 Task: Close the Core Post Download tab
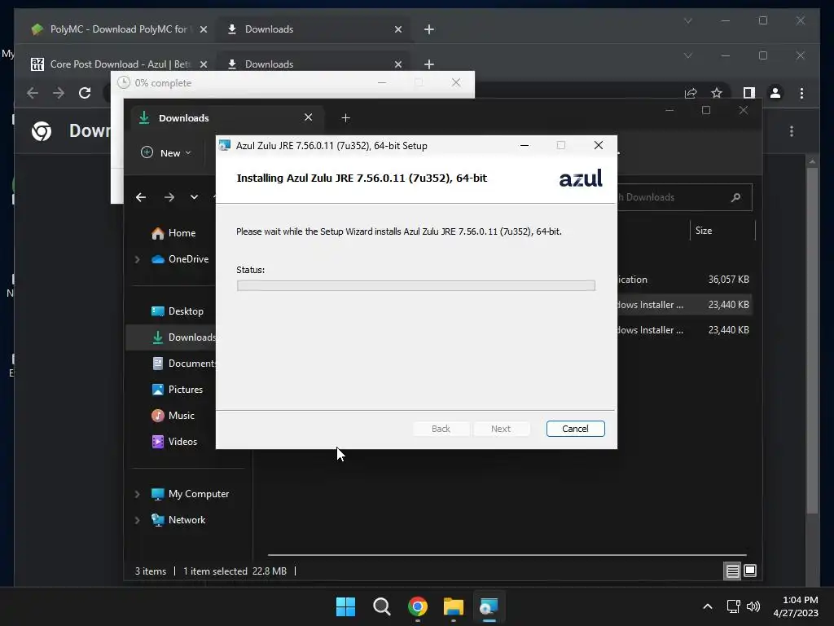203,64
